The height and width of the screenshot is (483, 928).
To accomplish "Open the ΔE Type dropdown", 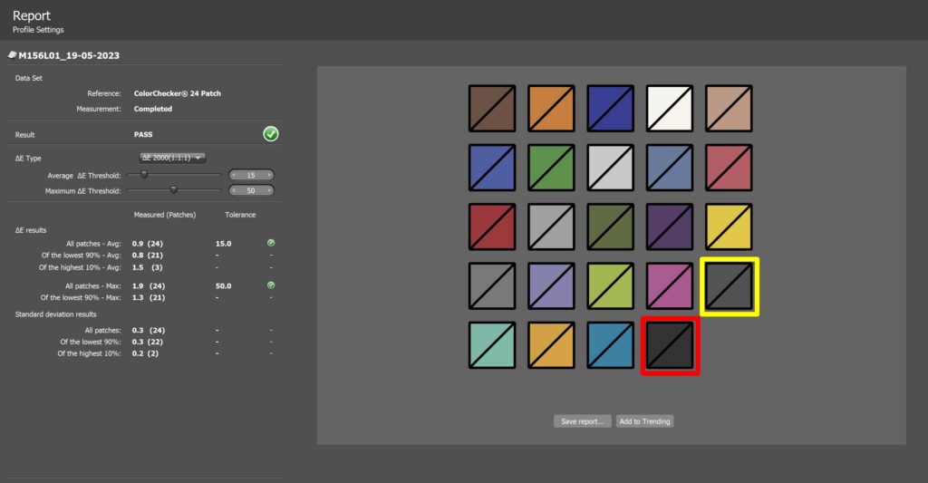I will 173,158.
